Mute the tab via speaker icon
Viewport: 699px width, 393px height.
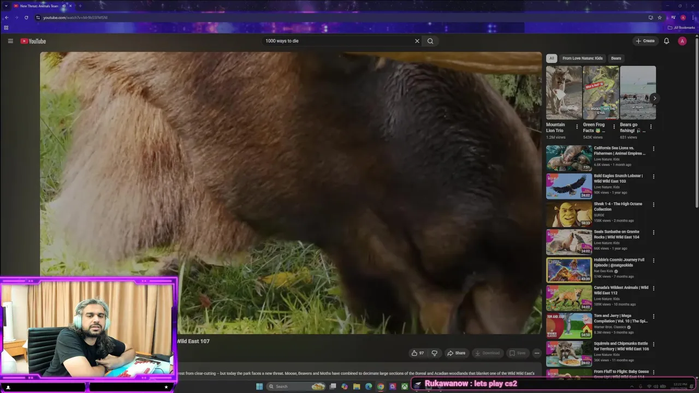tap(64, 6)
